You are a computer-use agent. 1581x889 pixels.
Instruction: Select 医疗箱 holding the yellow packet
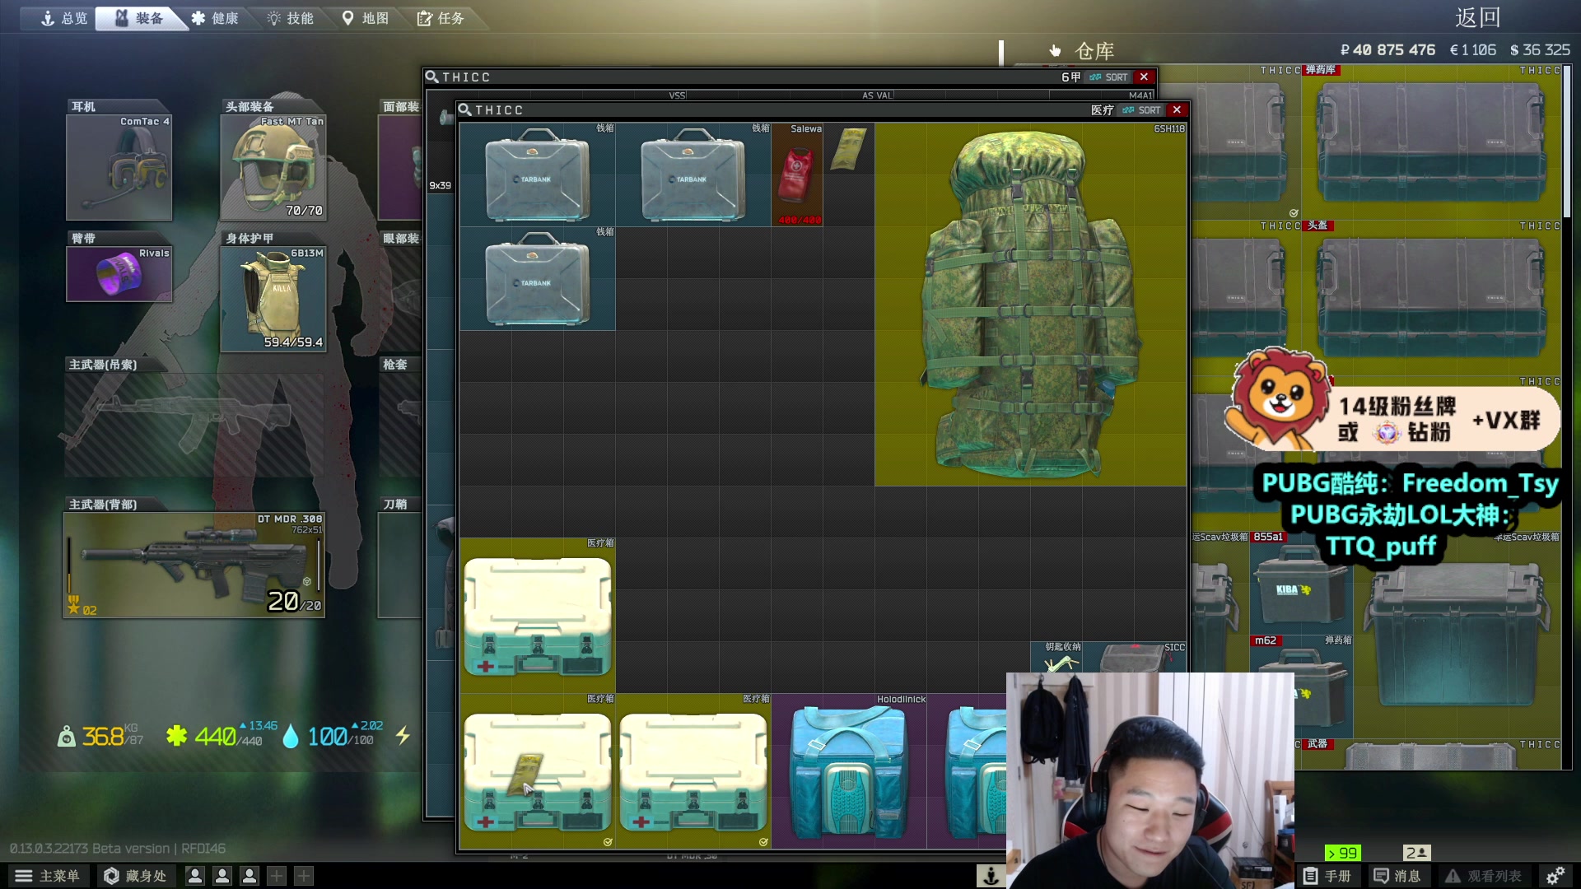coord(537,770)
